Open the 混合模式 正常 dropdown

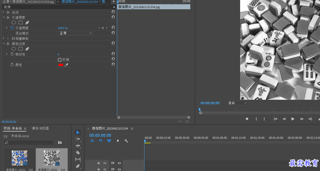point(75,33)
